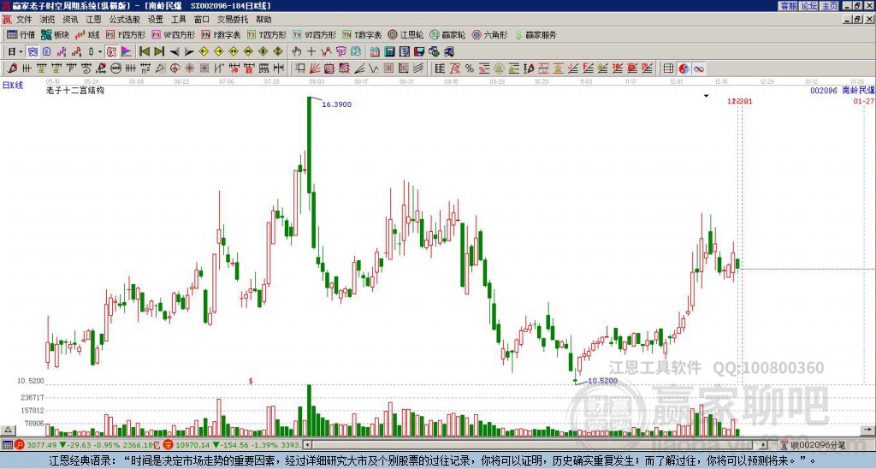
Task: Click the save floppy disk icon
Action: point(419,51)
